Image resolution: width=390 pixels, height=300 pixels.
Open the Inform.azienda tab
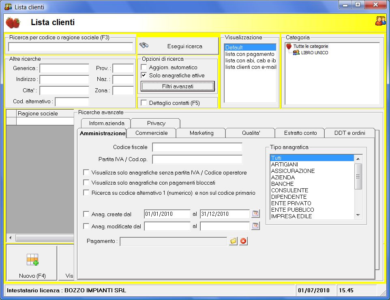pos(106,123)
